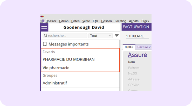Open the PHARMACIE DU MORBIHAN favorite
The width and height of the screenshot is (192, 106).
pos(68,59)
